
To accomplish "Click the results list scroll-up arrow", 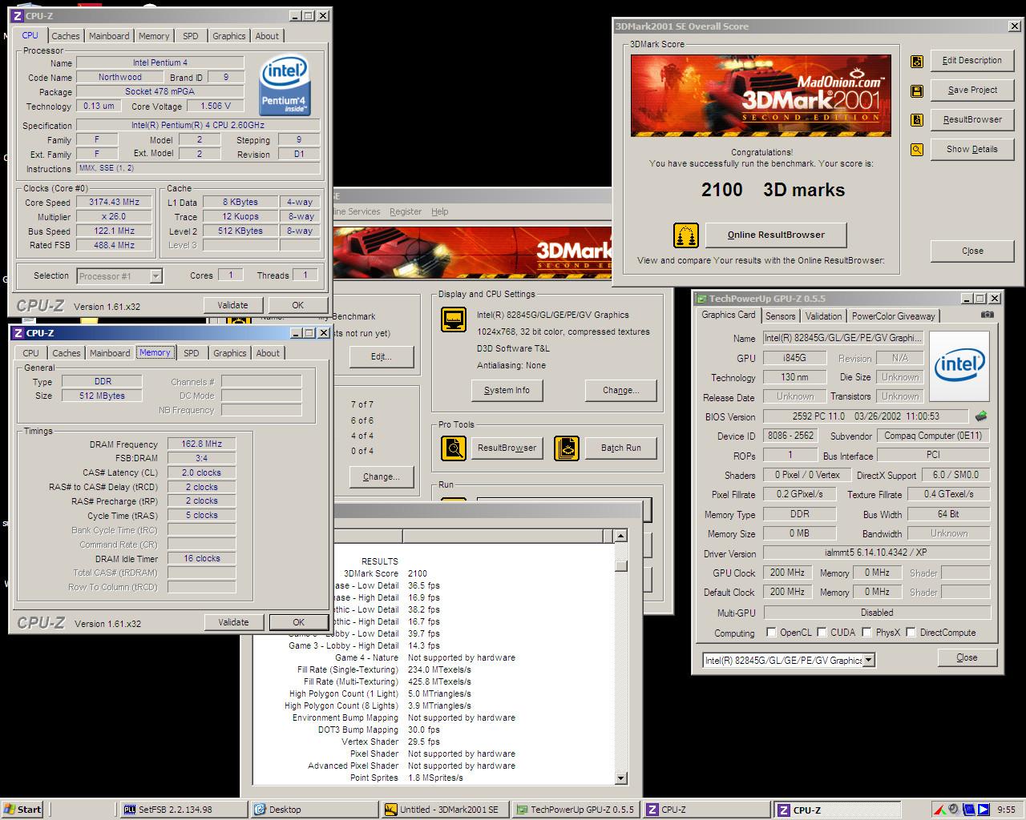I will click(620, 536).
